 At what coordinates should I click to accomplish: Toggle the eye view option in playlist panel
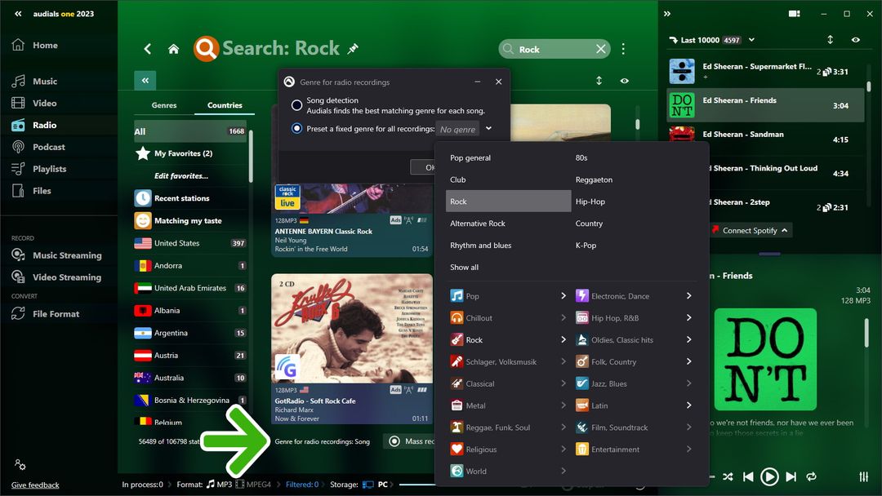tap(855, 40)
